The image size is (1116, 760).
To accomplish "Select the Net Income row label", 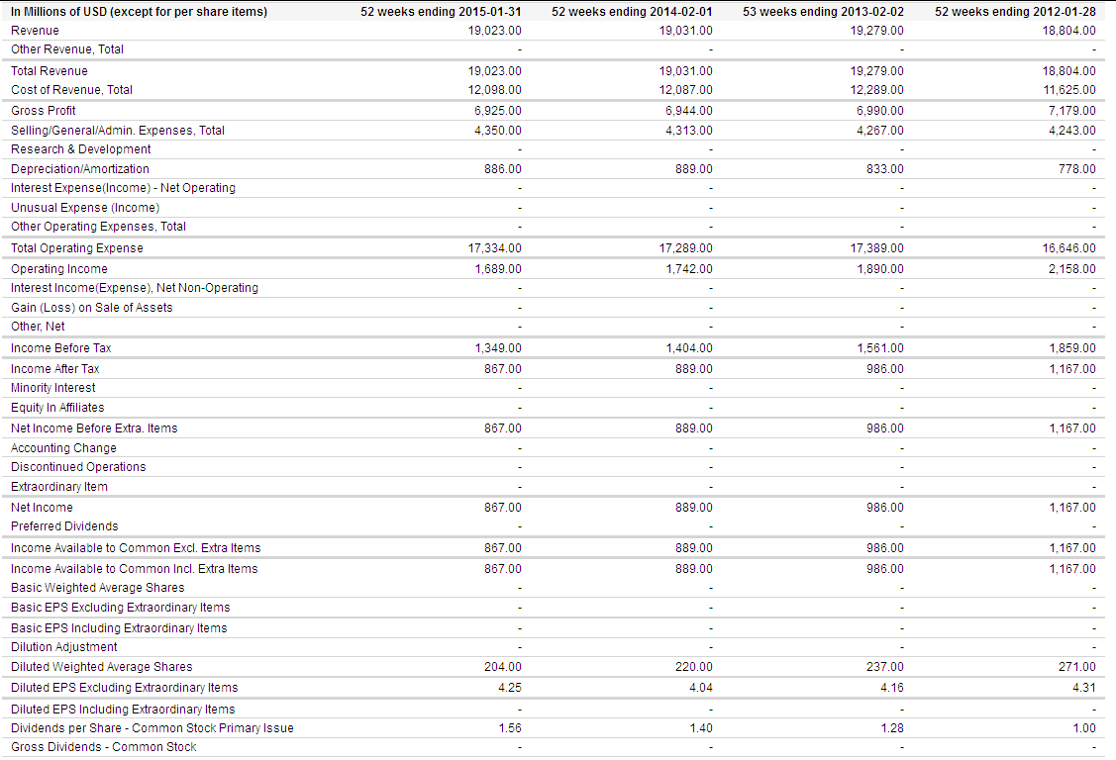I will pos(42,508).
